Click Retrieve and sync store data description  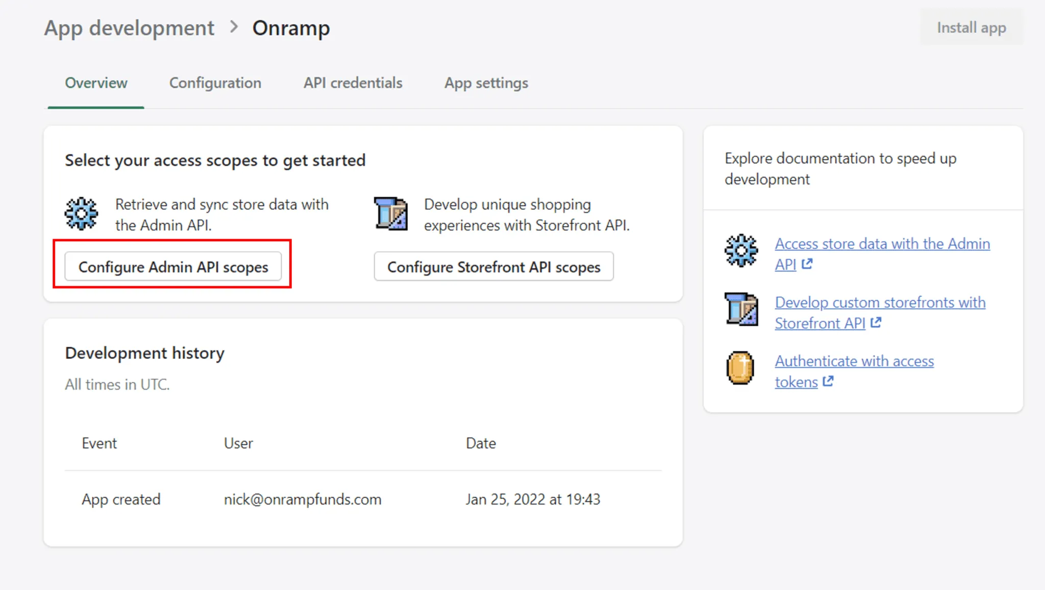222,215
